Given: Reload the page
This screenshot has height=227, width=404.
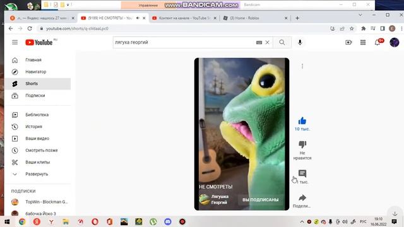Looking at the screenshot, I should [x=30, y=28].
